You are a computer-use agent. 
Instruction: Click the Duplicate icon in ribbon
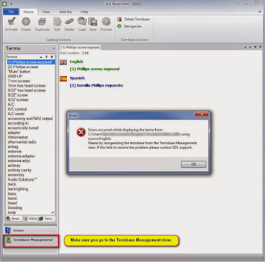(x=42, y=24)
